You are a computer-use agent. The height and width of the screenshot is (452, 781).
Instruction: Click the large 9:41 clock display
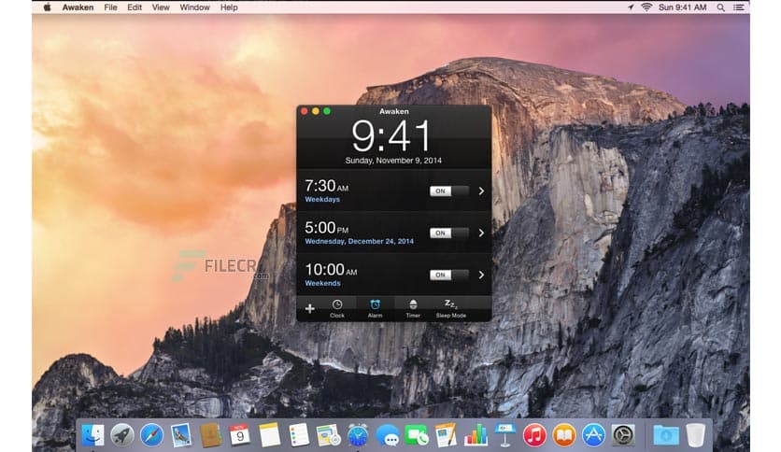point(391,136)
